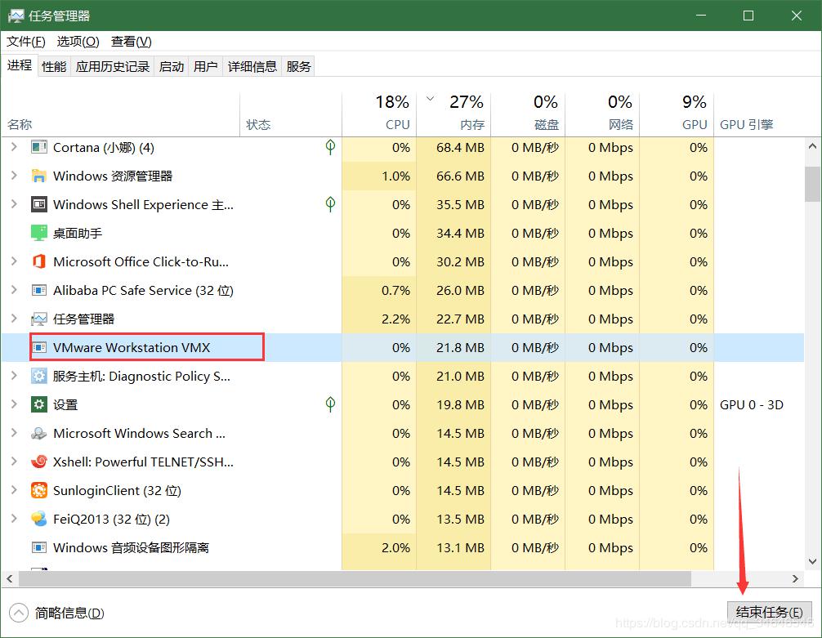822x638 pixels.
Task: Sort processes by 磁盘 column
Action: (x=528, y=115)
